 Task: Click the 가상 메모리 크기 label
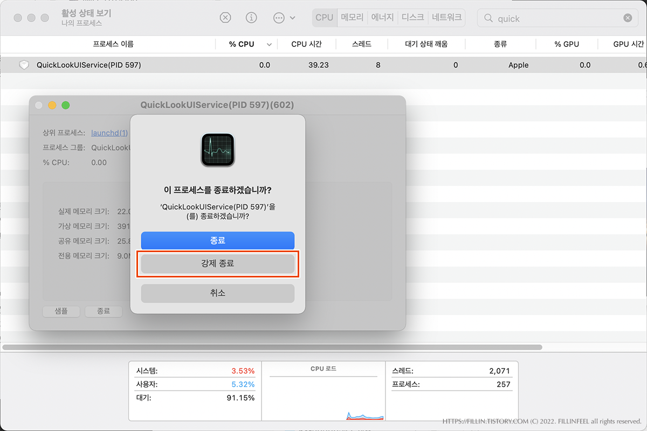(x=84, y=226)
